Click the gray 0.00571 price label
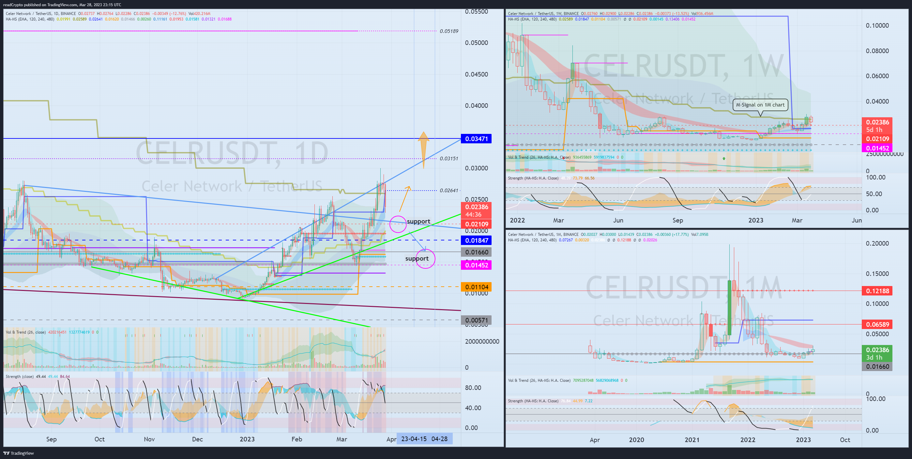912x459 pixels. pyautogui.click(x=476, y=320)
